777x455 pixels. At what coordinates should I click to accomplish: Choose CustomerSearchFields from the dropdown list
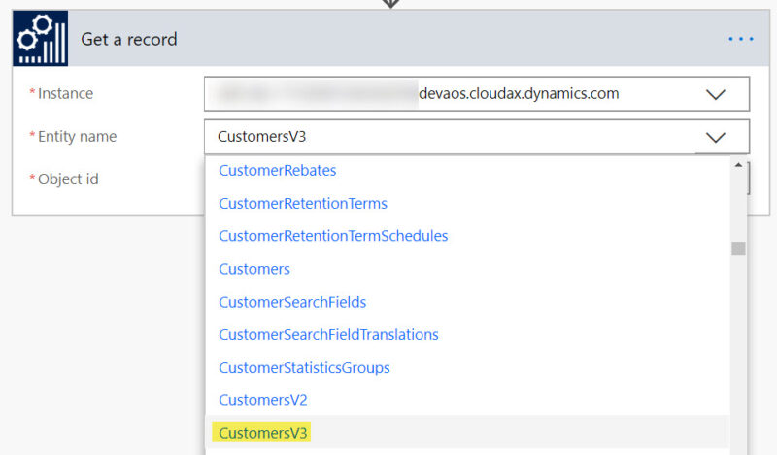coord(292,302)
